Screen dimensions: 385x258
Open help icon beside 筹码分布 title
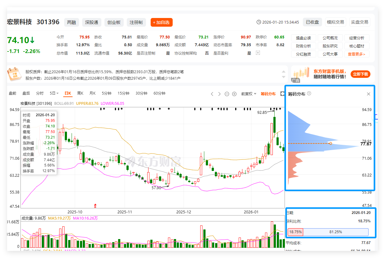(x=309, y=94)
